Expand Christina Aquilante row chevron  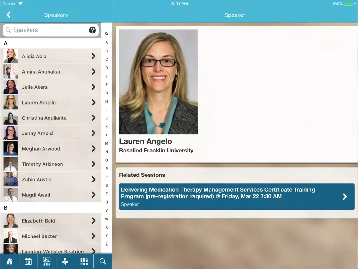point(93,118)
